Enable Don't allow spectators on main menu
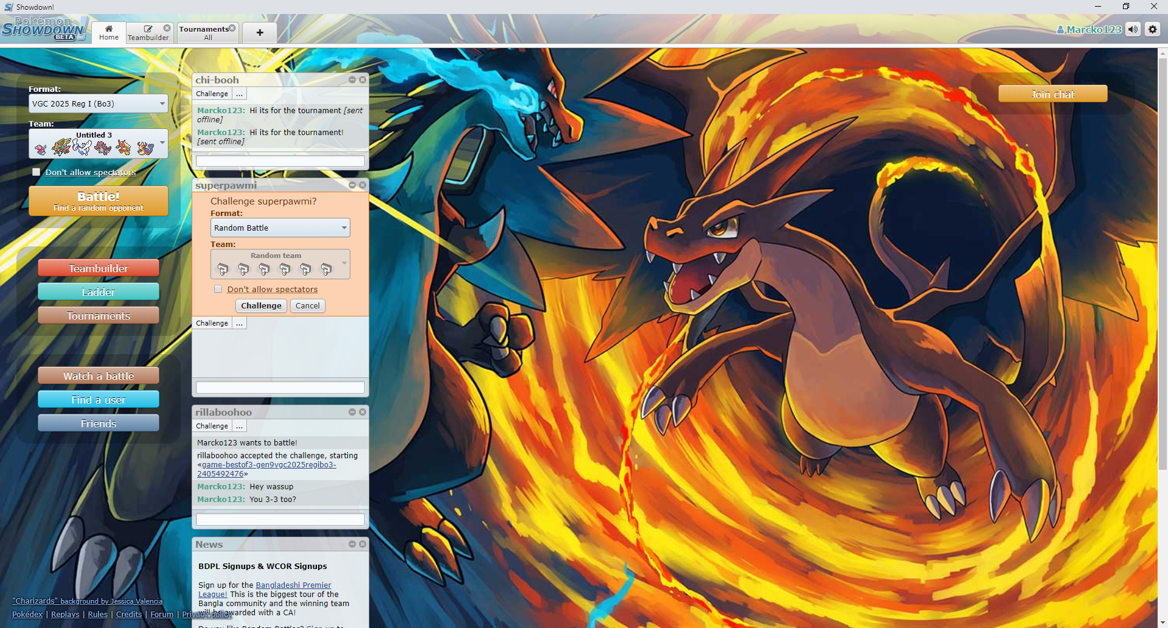This screenshot has width=1168, height=628. (36, 172)
